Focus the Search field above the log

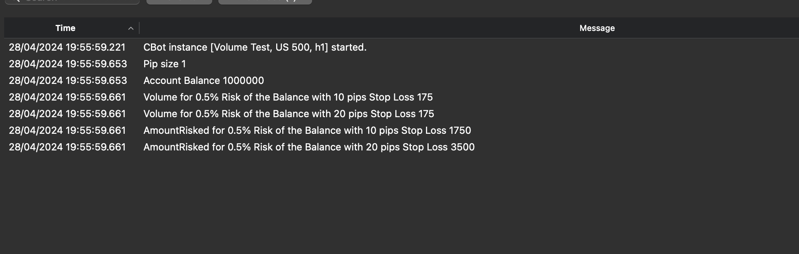(x=73, y=1)
